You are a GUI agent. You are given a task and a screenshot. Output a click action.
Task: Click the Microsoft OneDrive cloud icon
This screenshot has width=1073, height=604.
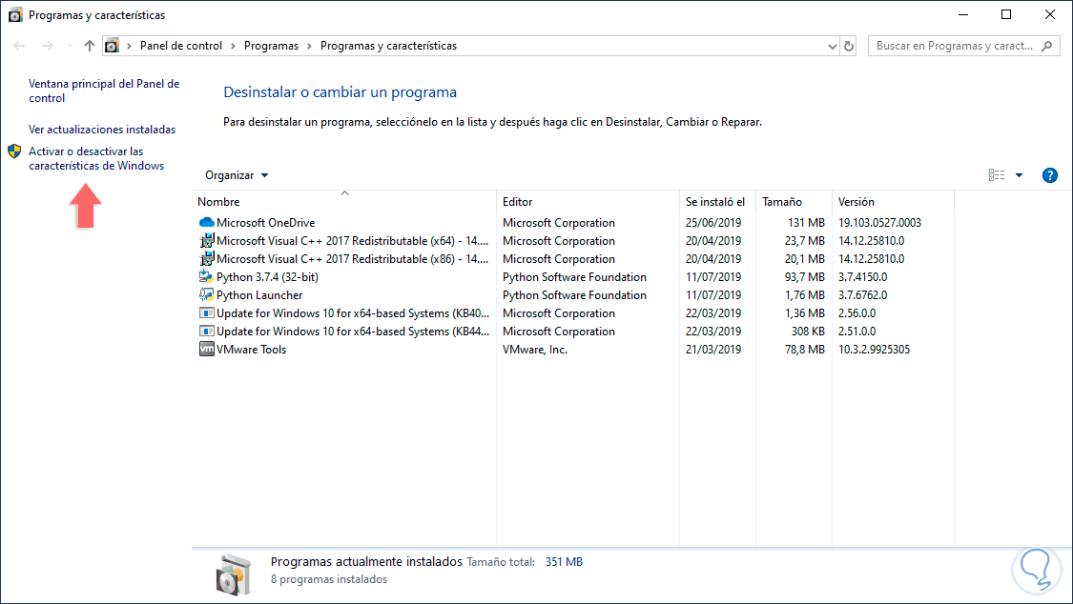pos(207,223)
